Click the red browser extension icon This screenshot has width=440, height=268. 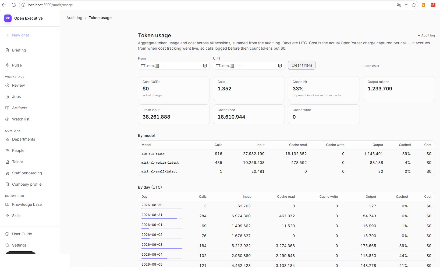tap(433, 5)
